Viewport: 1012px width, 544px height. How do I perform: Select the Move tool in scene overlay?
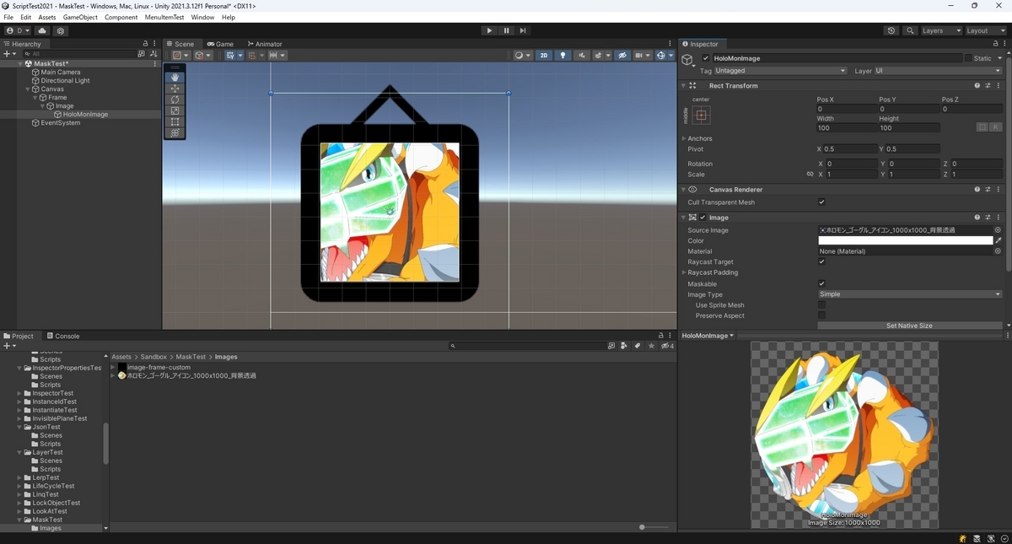(175, 89)
